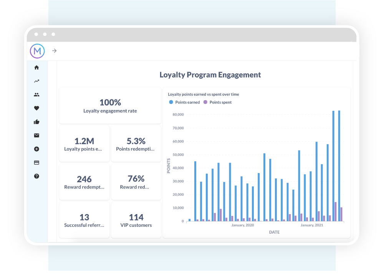Click the thumbs up sidebar icon
Image resolution: width=384 pixels, height=277 pixels.
(x=37, y=122)
